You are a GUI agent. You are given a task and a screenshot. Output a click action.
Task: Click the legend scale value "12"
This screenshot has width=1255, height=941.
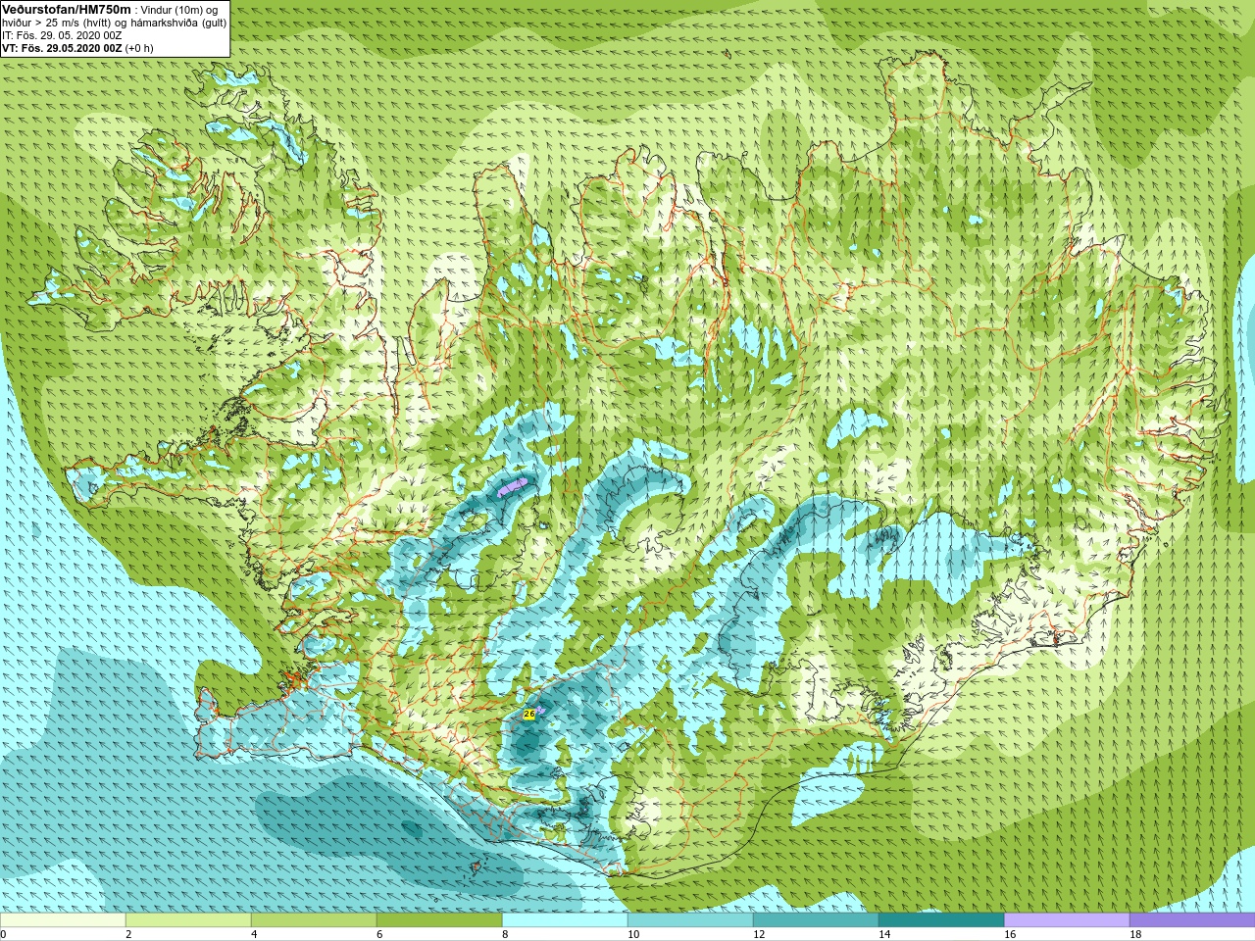pyautogui.click(x=759, y=934)
